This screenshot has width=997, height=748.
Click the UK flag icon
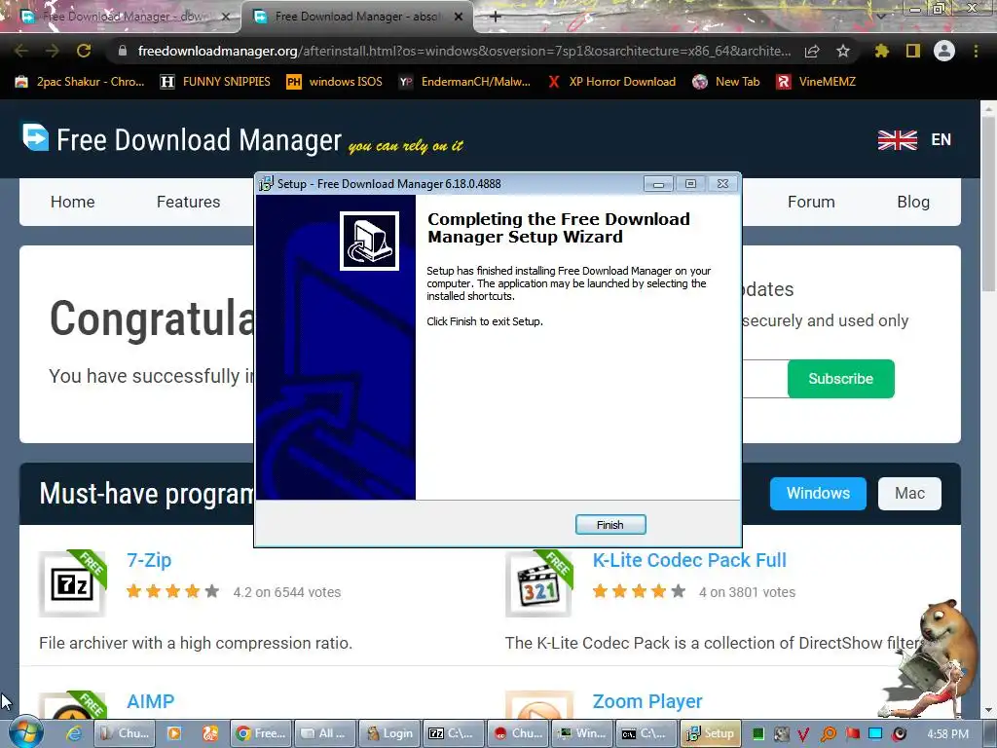tap(897, 139)
